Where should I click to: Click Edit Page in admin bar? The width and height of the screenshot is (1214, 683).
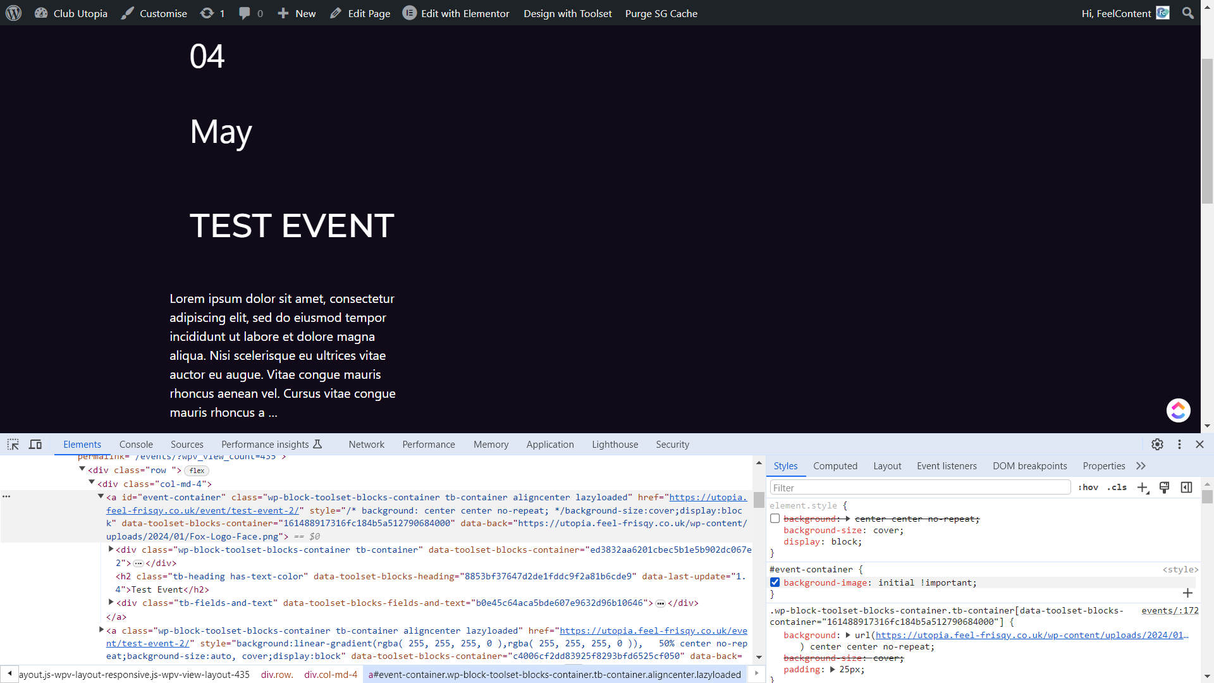point(360,13)
